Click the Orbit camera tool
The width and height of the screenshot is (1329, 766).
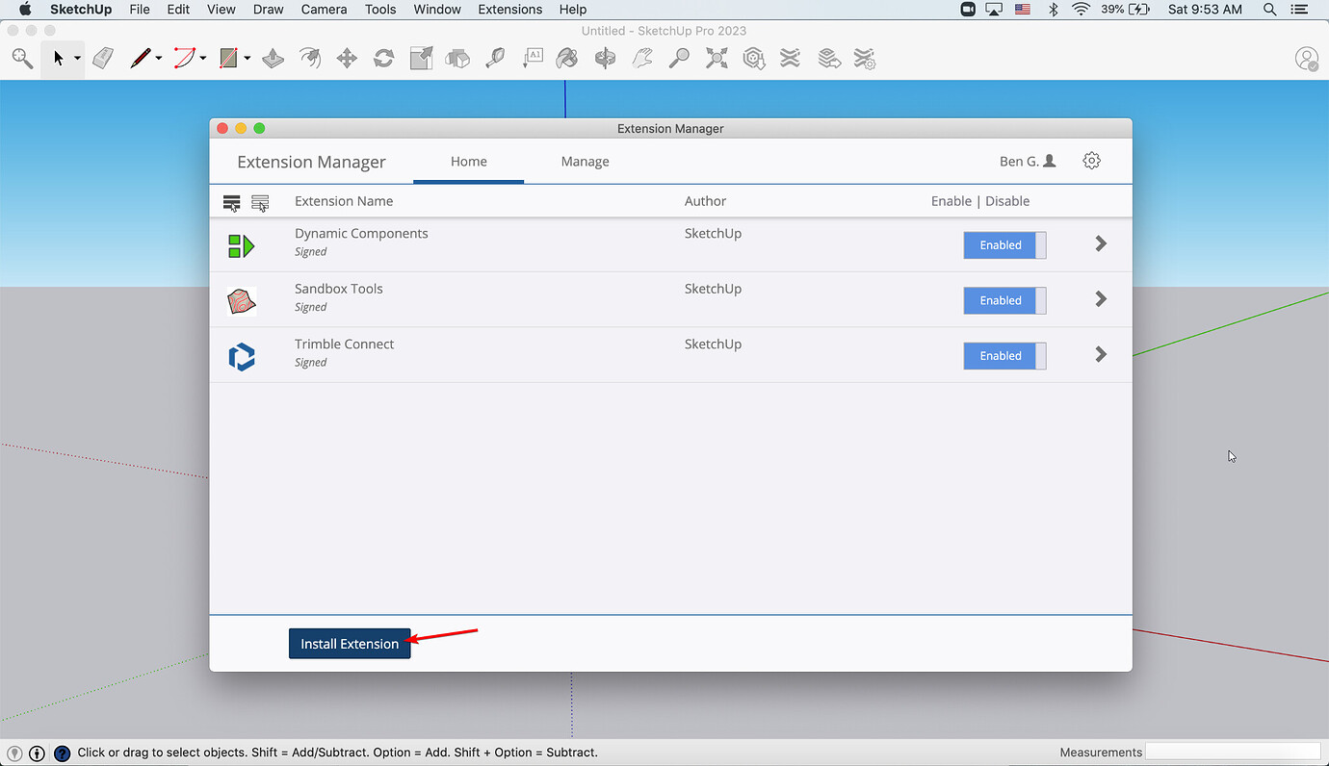coord(605,59)
